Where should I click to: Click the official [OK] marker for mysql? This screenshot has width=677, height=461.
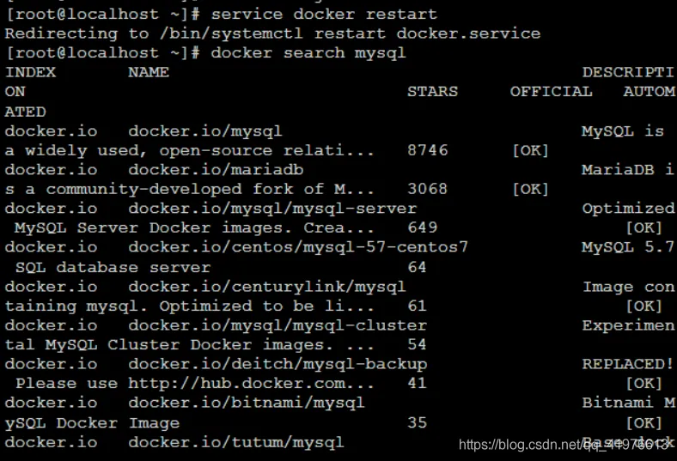(x=531, y=150)
